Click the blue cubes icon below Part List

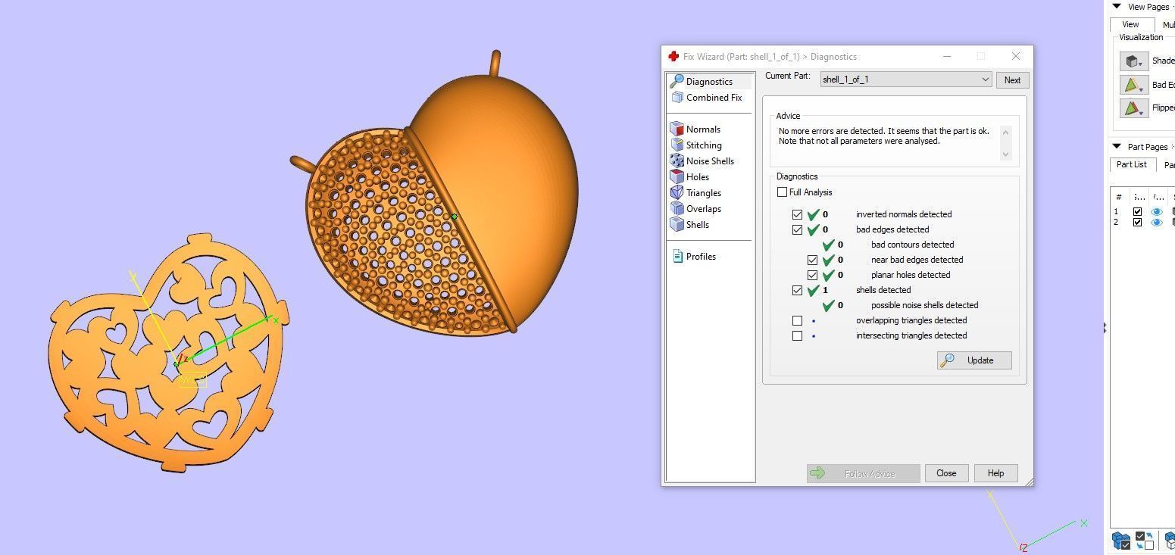click(1121, 541)
